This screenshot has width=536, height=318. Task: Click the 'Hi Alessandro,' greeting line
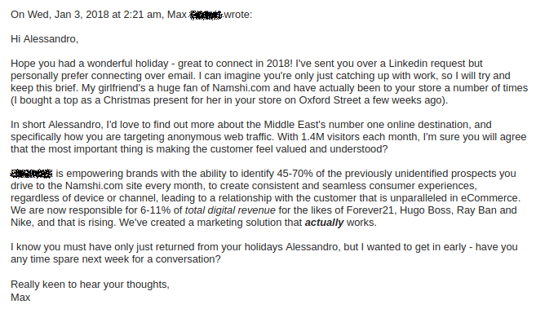[x=44, y=39]
